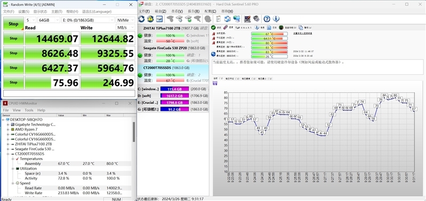Click Stop button beside 14469.07 result
Viewport: 426px width, 201px height.
13,38
